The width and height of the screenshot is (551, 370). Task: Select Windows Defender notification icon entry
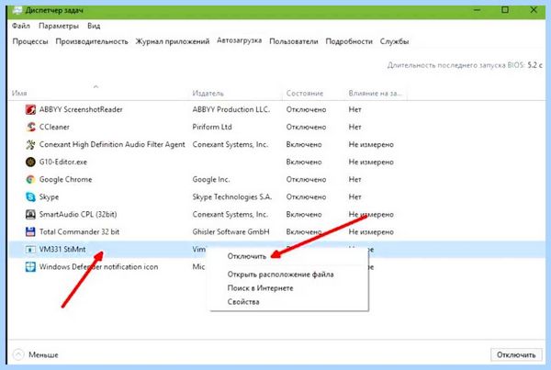(99, 266)
